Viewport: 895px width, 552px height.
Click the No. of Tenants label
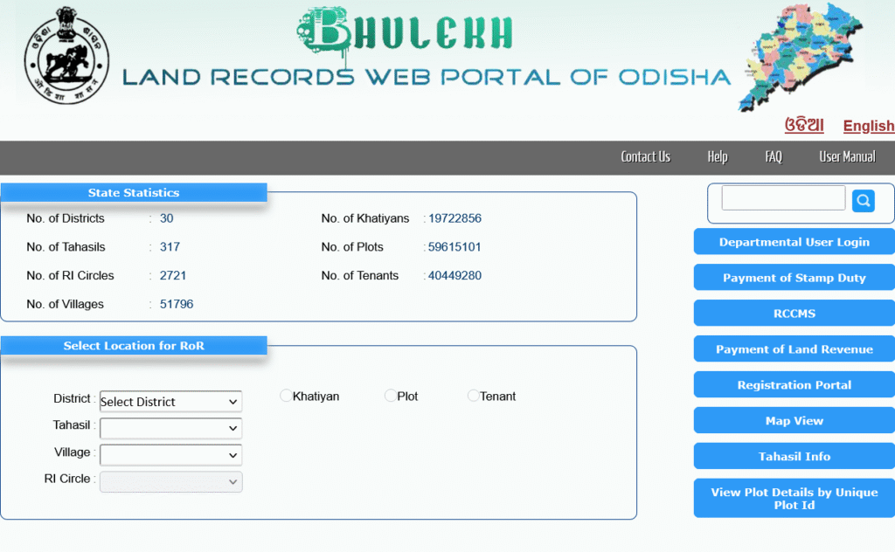pos(359,275)
